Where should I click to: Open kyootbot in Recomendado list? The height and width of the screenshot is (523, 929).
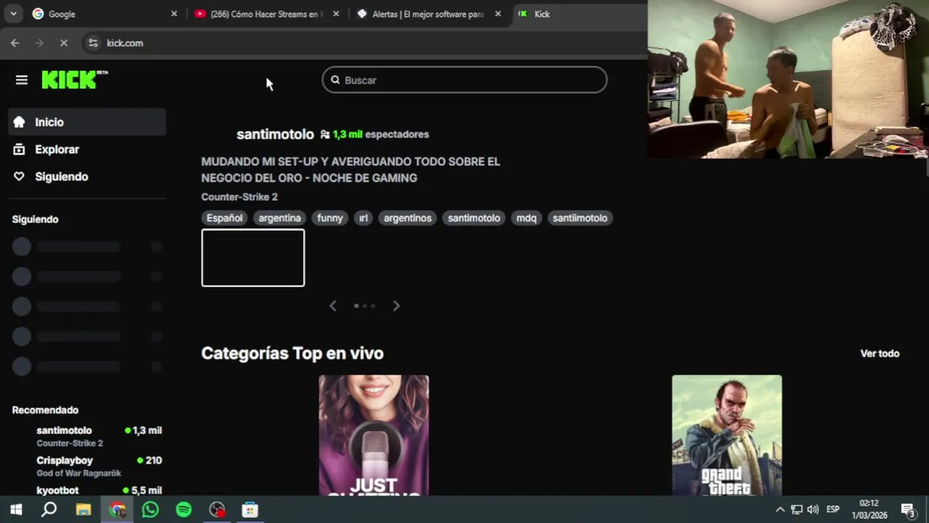click(87, 490)
